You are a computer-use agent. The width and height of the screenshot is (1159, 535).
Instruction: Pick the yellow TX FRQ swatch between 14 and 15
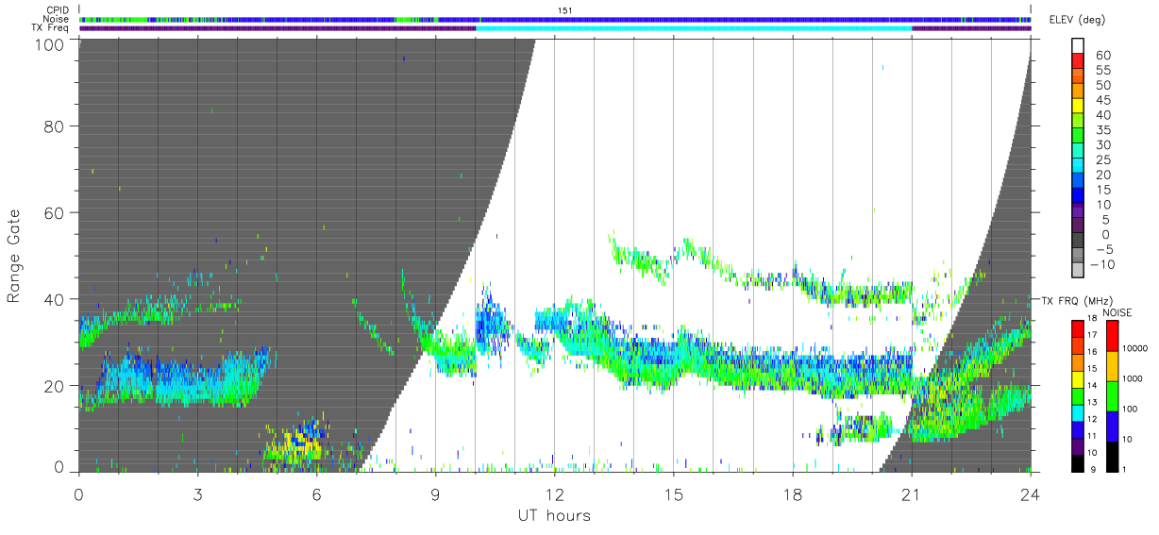[x=1079, y=378]
